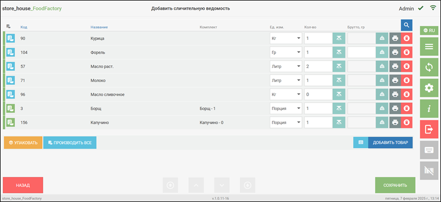Click the jump-to-top navigation button
The height and width of the screenshot is (202, 441).
pos(171,185)
